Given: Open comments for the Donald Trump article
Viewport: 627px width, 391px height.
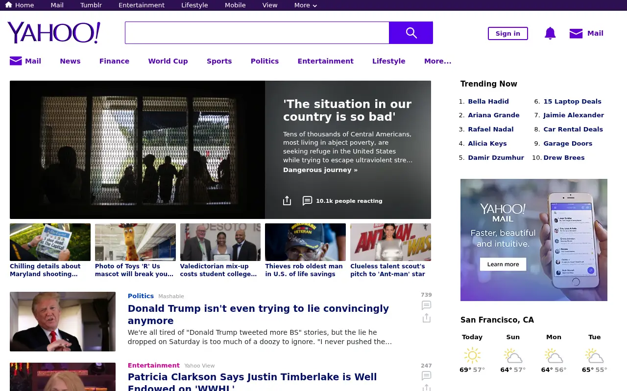Looking at the screenshot, I should [x=426, y=305].
